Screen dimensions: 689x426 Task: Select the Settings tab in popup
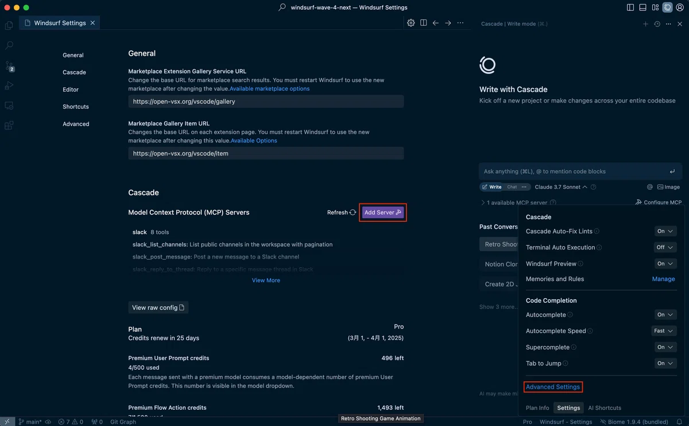coord(568,408)
